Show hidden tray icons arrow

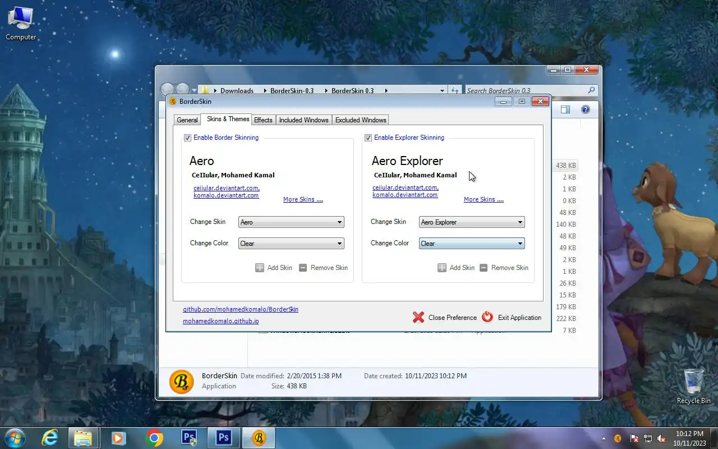pos(604,438)
